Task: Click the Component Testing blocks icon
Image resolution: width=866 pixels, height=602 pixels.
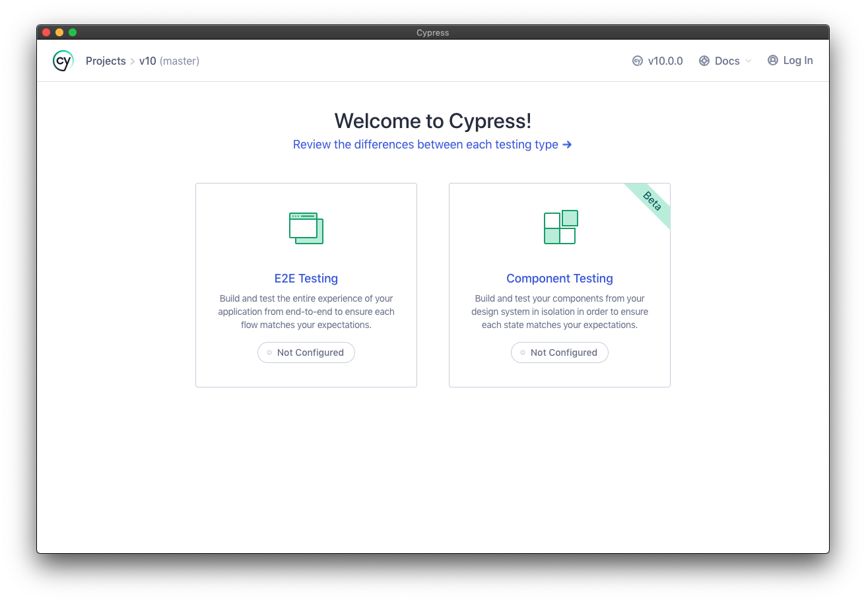Action: (x=560, y=227)
